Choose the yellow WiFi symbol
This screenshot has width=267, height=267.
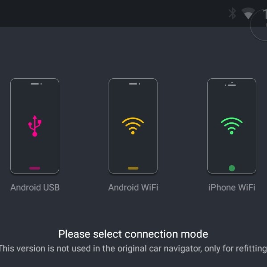pyautogui.click(x=133, y=125)
